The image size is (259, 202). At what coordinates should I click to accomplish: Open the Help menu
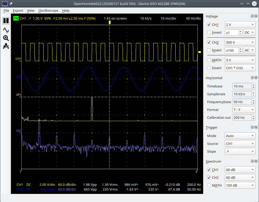tap(66, 11)
